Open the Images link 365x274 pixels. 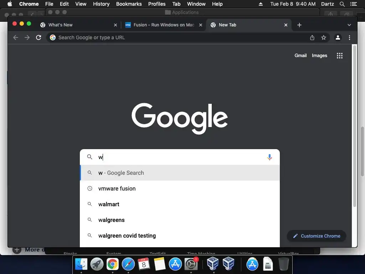pyautogui.click(x=319, y=55)
